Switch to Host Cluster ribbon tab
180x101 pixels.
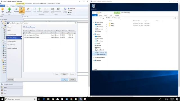[21, 6]
